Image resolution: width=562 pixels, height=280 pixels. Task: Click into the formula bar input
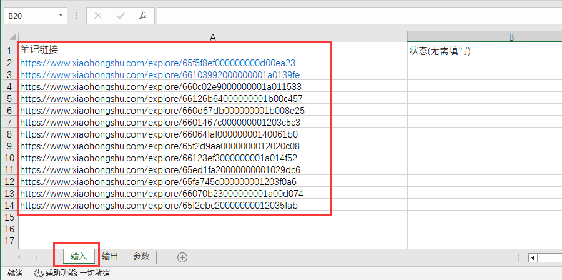[x=360, y=16]
